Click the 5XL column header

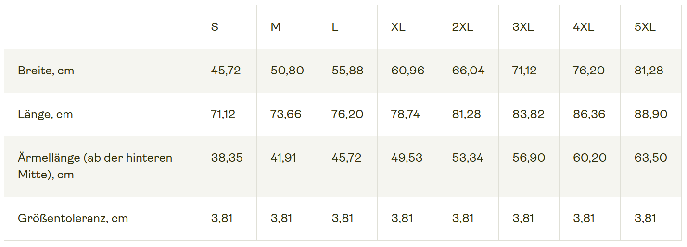coord(645,27)
